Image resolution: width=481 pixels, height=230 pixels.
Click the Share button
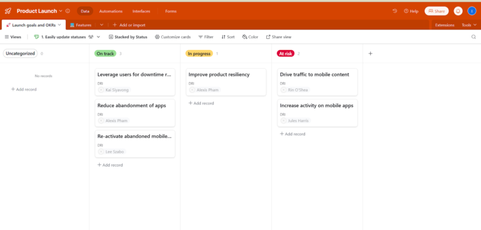coord(437,11)
